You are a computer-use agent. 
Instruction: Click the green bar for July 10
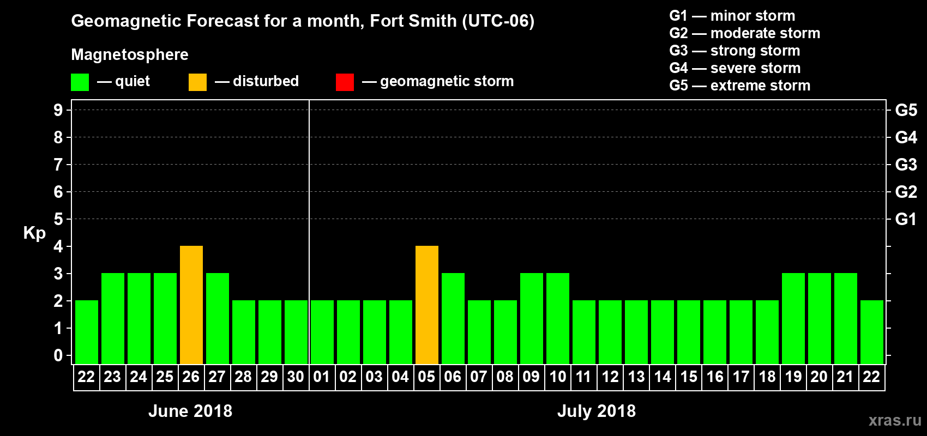[x=558, y=319]
